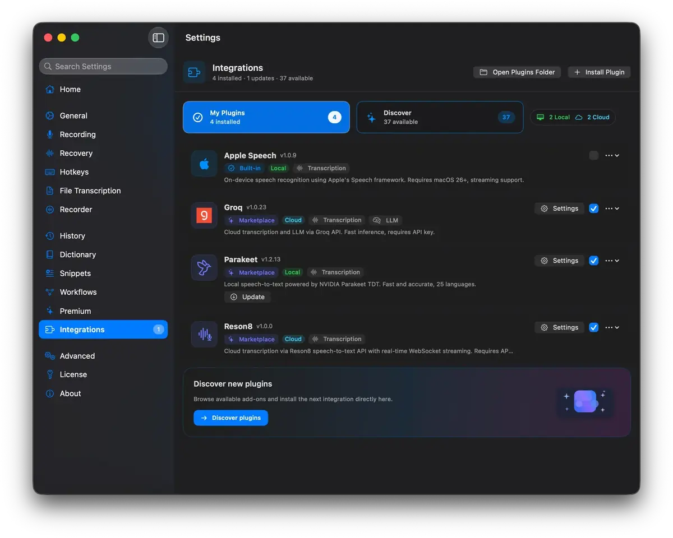Open the Integrations sidebar item

[x=103, y=330]
